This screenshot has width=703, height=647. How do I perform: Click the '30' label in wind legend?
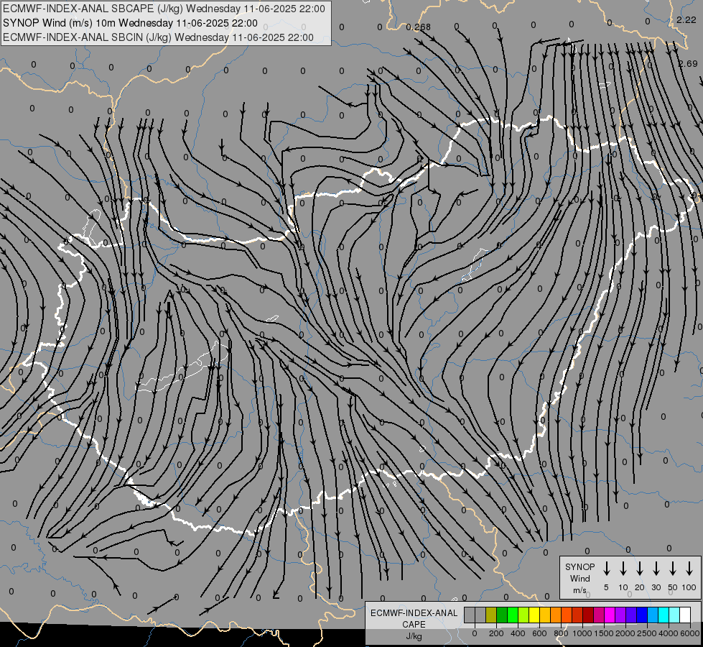coord(656,587)
